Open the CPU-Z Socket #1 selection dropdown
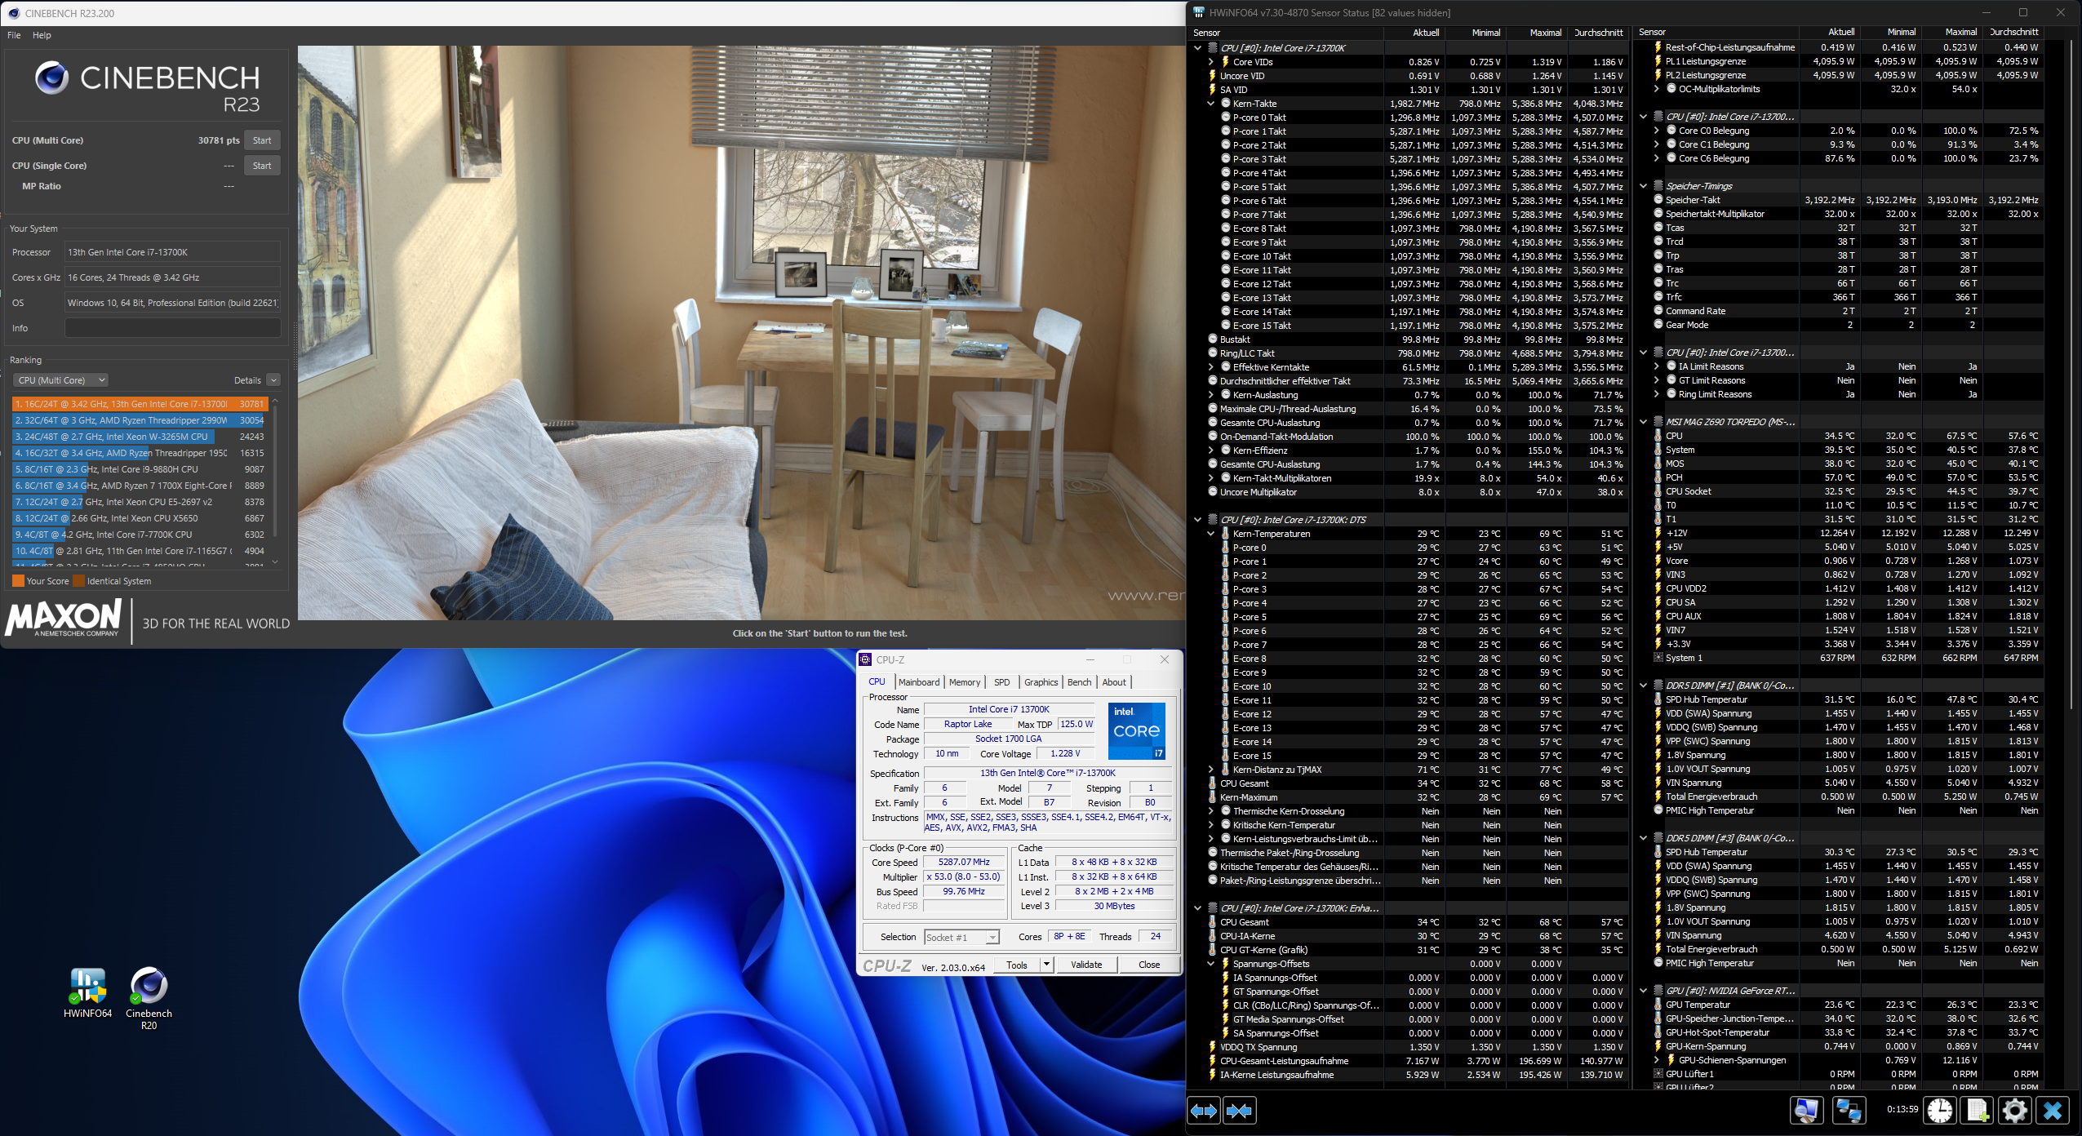Screen dimensions: 2082x1136 coord(961,938)
